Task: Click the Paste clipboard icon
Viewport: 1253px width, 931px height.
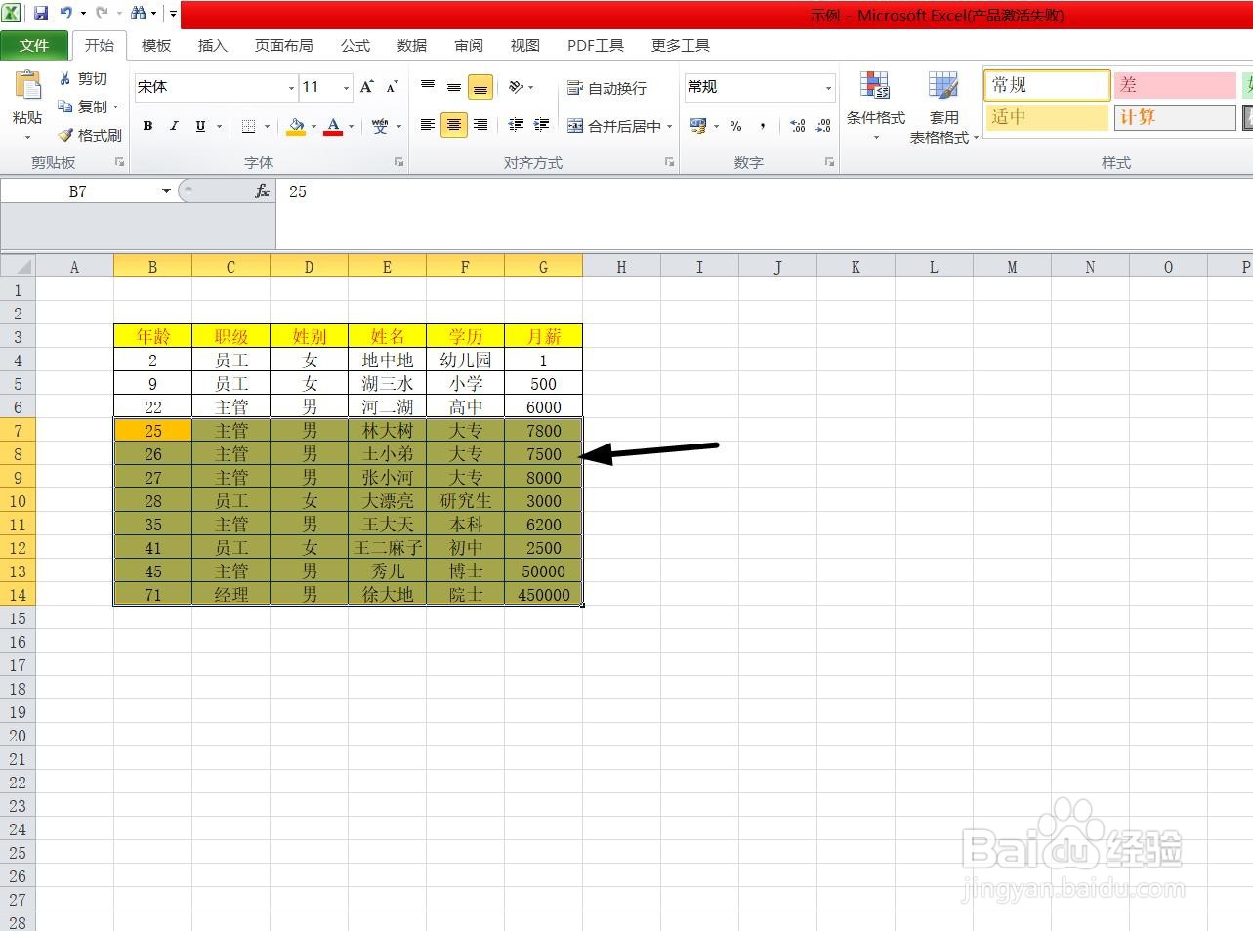Action: click(27, 86)
